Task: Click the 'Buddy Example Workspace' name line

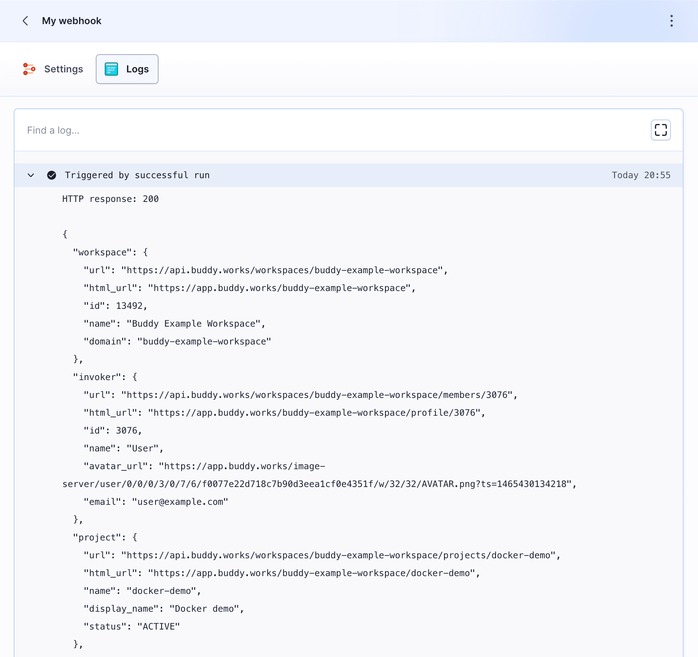Action: tap(174, 324)
